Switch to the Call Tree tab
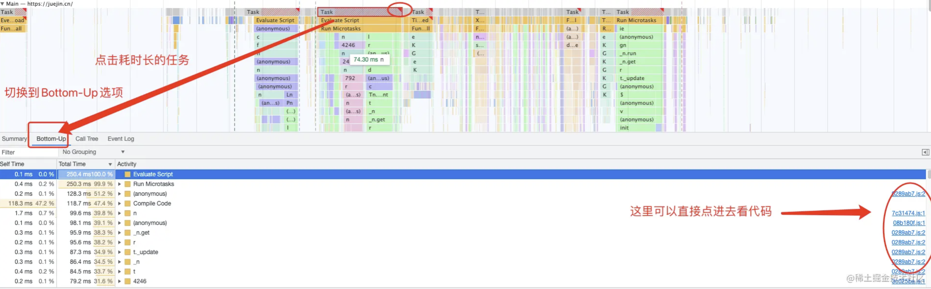The width and height of the screenshot is (931, 289). [x=87, y=139]
